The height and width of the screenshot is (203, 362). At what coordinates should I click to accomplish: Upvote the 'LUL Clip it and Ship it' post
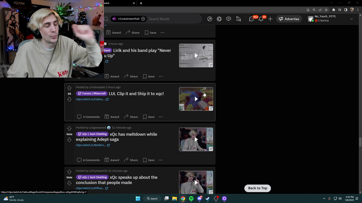69,88
